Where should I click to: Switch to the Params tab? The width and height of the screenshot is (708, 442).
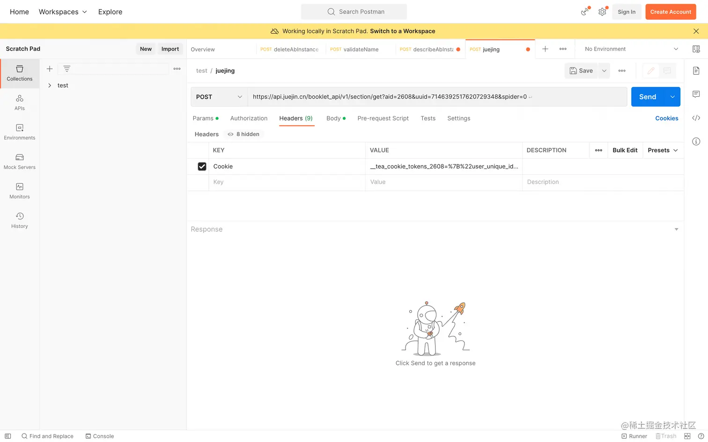(x=206, y=118)
